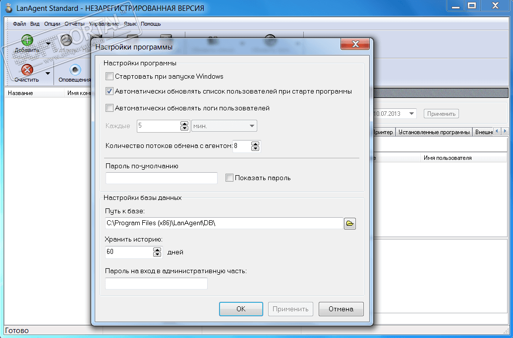The image size is (513, 338).
Task: Decrease Хранить историю days
Action: [157, 254]
